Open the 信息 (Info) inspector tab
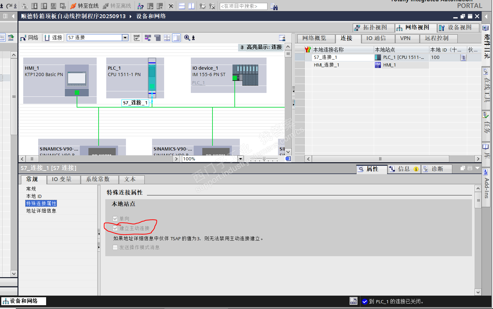Viewport: 493px width, 309px height. (404, 169)
